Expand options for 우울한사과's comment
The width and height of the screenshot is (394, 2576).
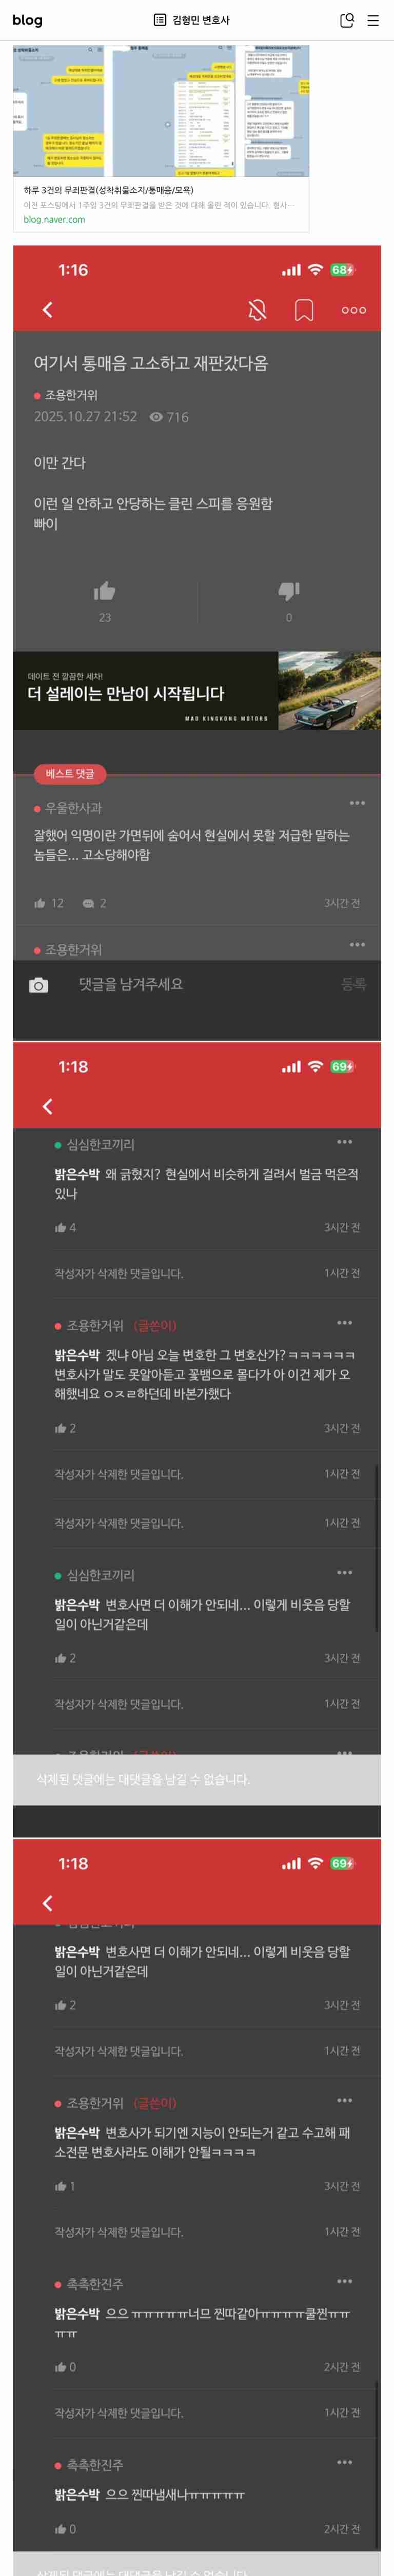pyautogui.click(x=357, y=802)
